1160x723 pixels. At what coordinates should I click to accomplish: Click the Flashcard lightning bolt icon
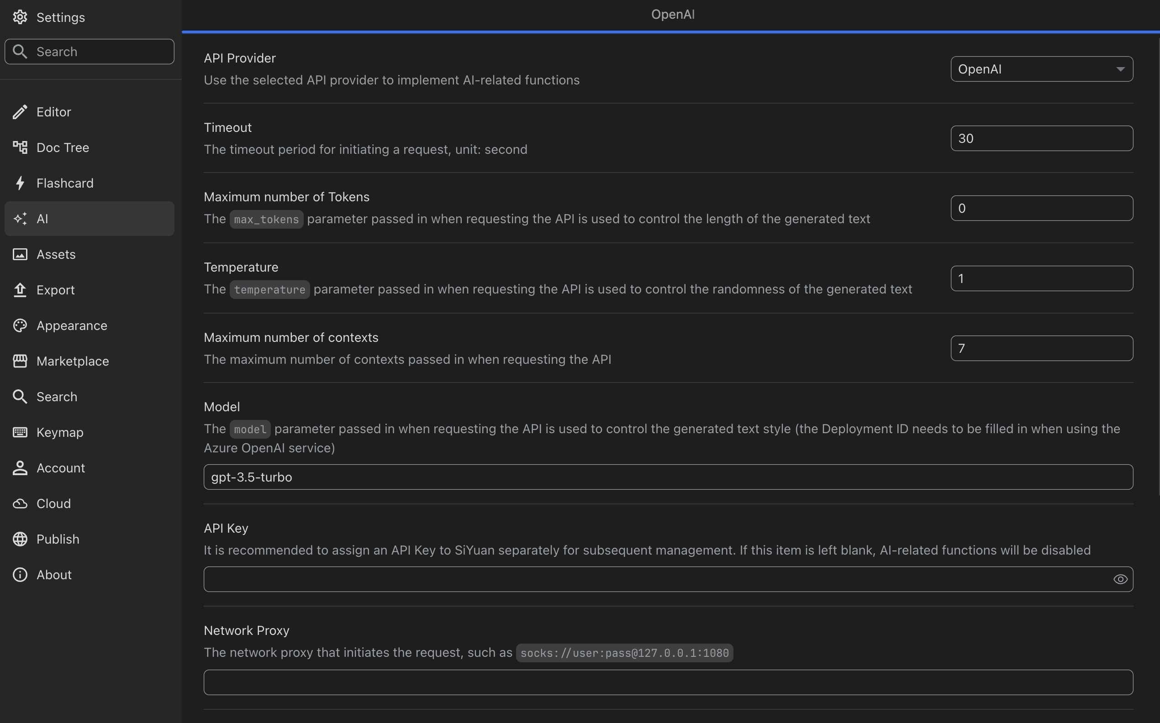(20, 183)
